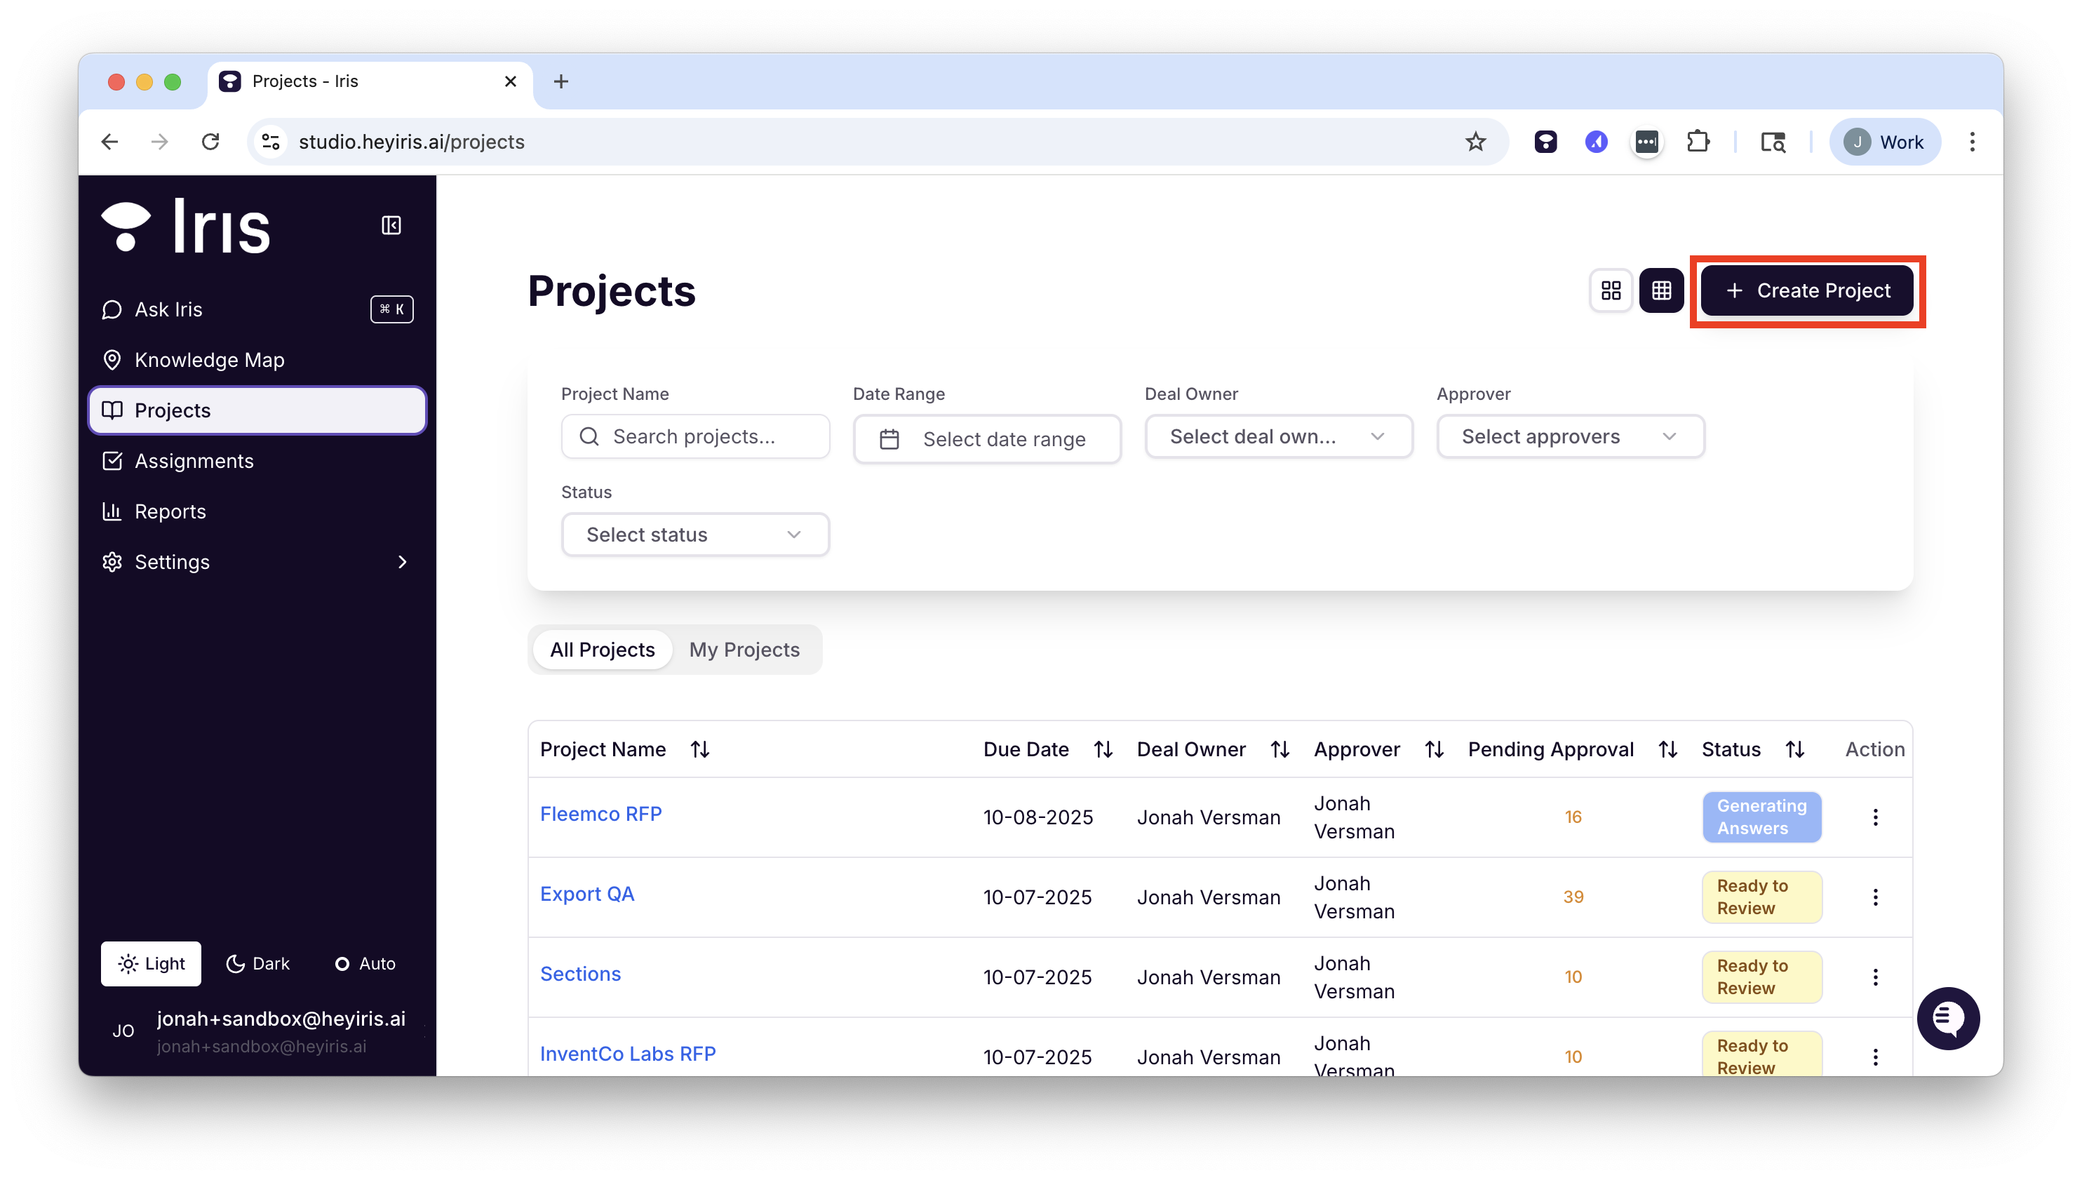Focus the Search projects field
The height and width of the screenshot is (1180, 2082).
click(x=695, y=437)
